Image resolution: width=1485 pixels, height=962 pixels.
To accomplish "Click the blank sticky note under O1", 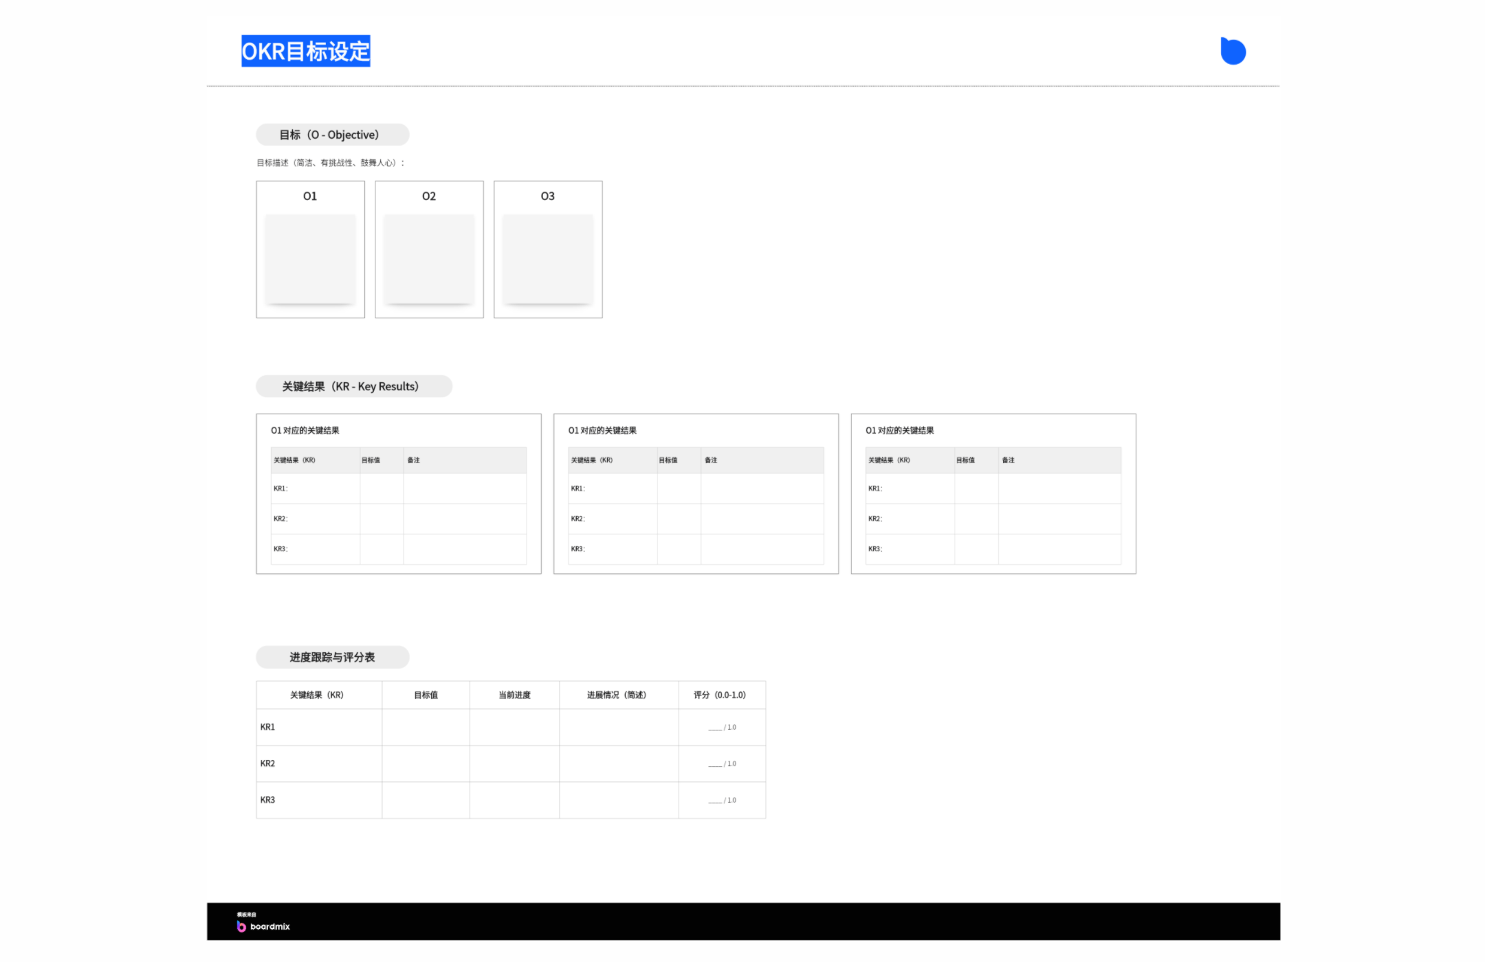I will pos(311,258).
